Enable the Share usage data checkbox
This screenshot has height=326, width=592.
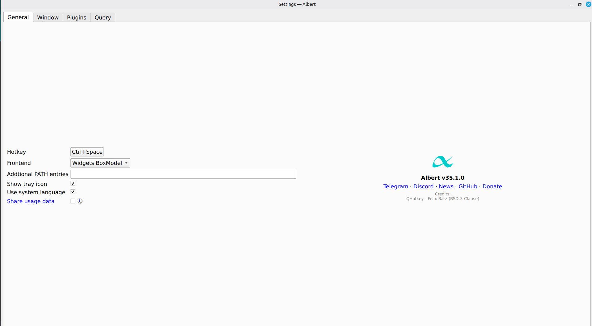coord(73,201)
